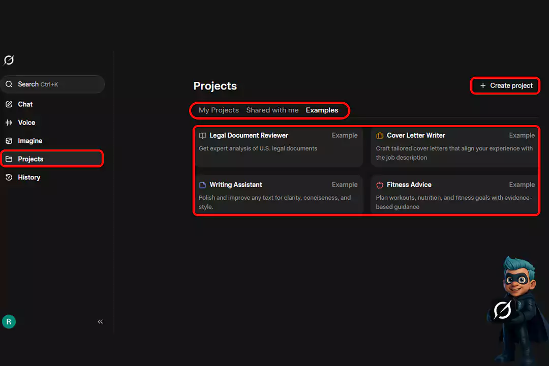The image size is (549, 366).
Task: Open the Imagine image generator
Action: click(x=29, y=141)
